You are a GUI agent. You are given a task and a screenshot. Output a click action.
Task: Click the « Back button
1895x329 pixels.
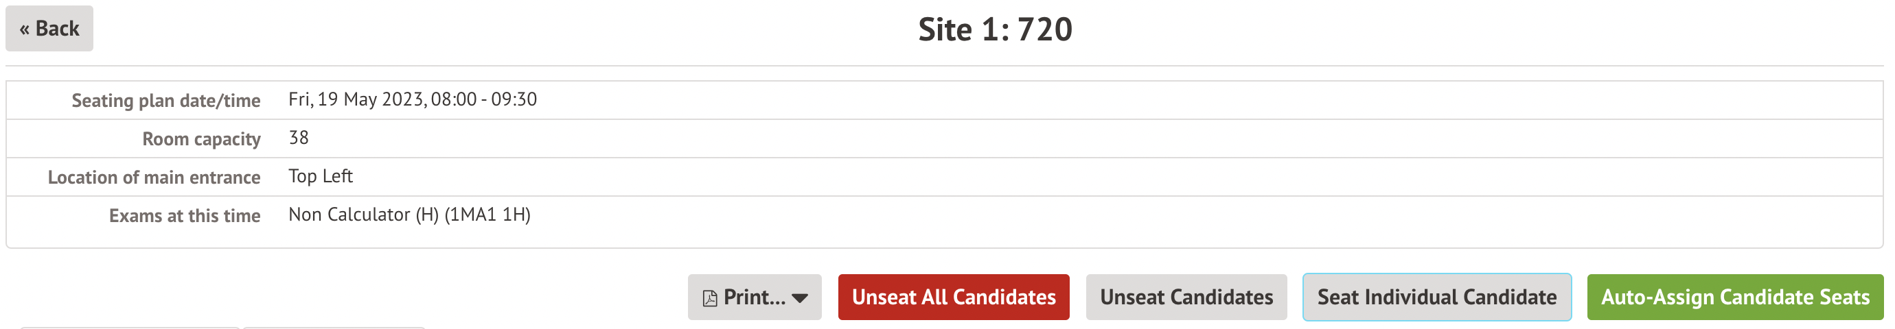point(49,29)
